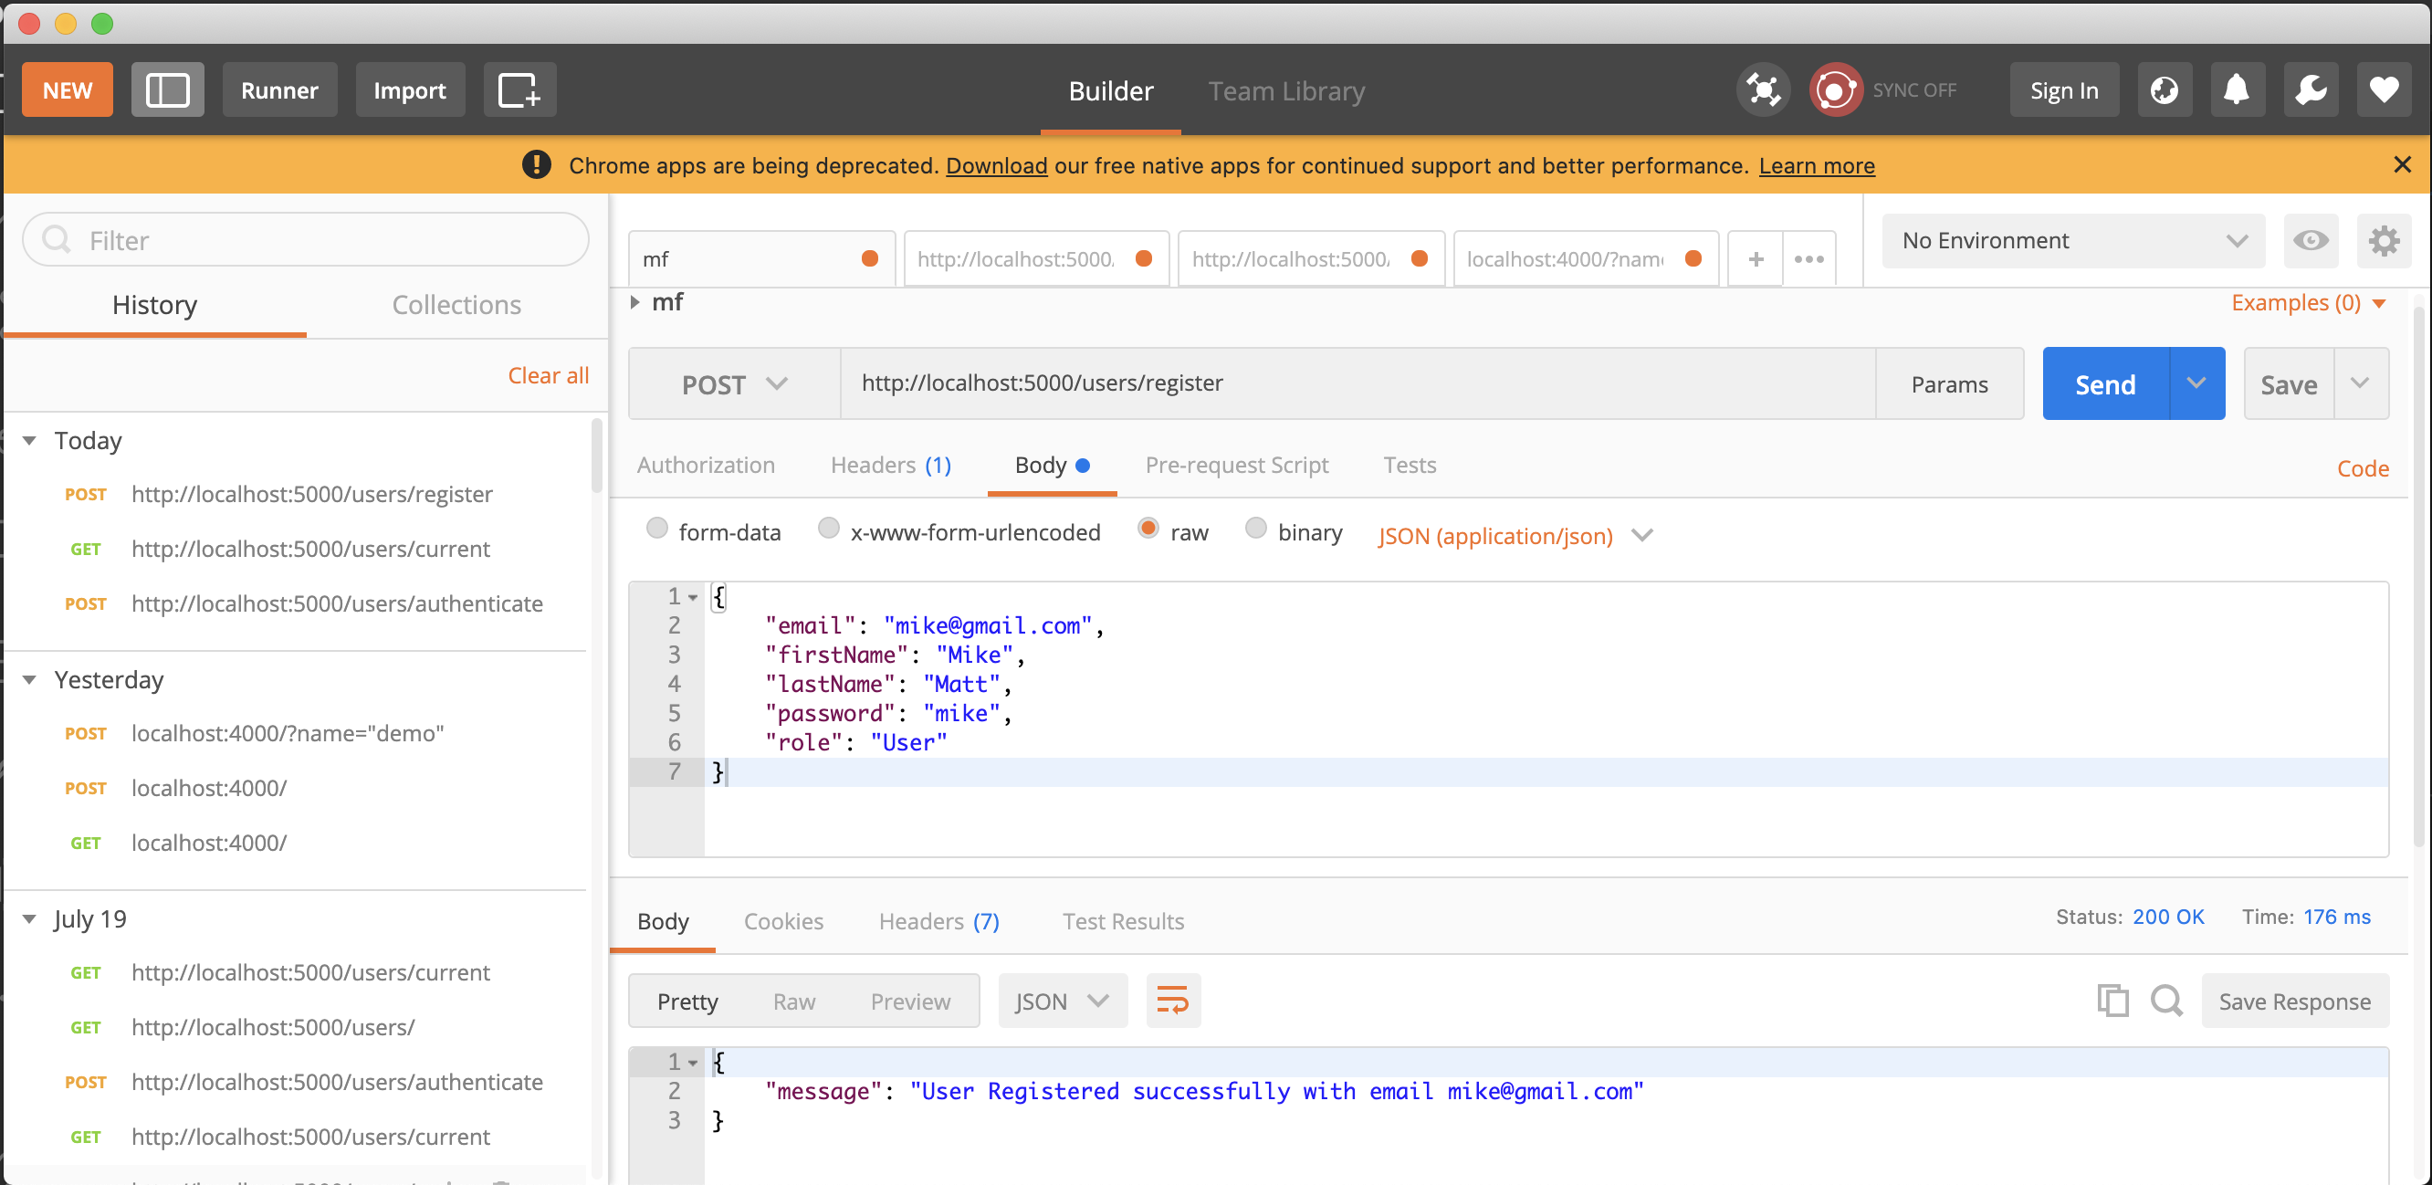The width and height of the screenshot is (2432, 1185).
Task: Open the POST method dropdown
Action: pyautogui.click(x=735, y=383)
